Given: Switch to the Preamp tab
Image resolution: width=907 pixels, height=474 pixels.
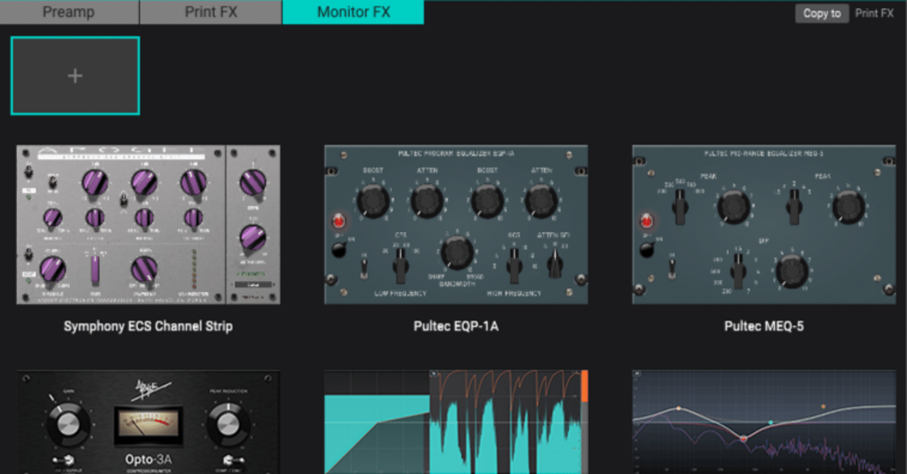Looking at the screenshot, I should [x=69, y=12].
